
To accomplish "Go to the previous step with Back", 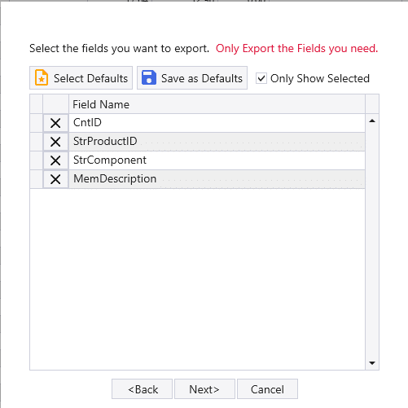I will coord(142,389).
